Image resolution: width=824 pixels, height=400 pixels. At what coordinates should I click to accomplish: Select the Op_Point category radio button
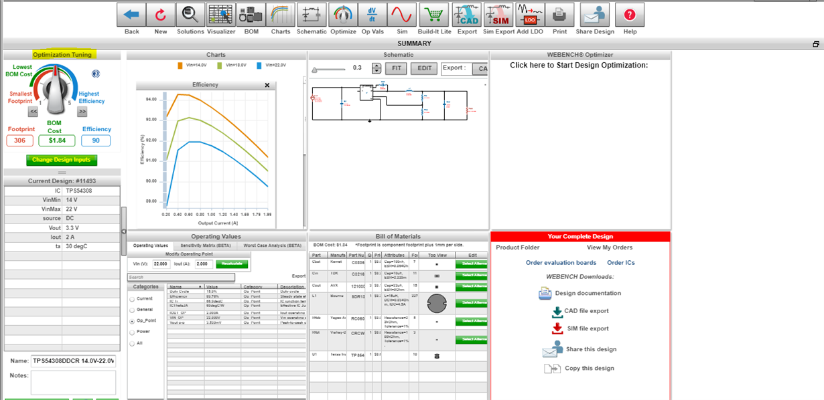point(132,322)
